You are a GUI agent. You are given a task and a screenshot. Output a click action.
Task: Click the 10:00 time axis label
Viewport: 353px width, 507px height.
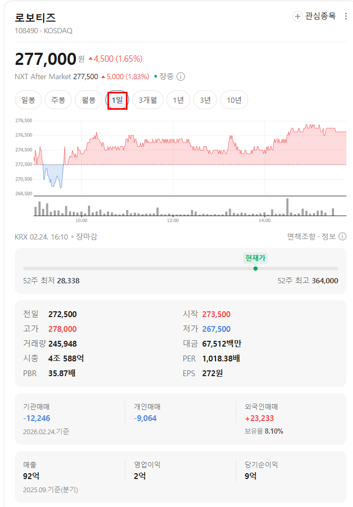point(81,221)
